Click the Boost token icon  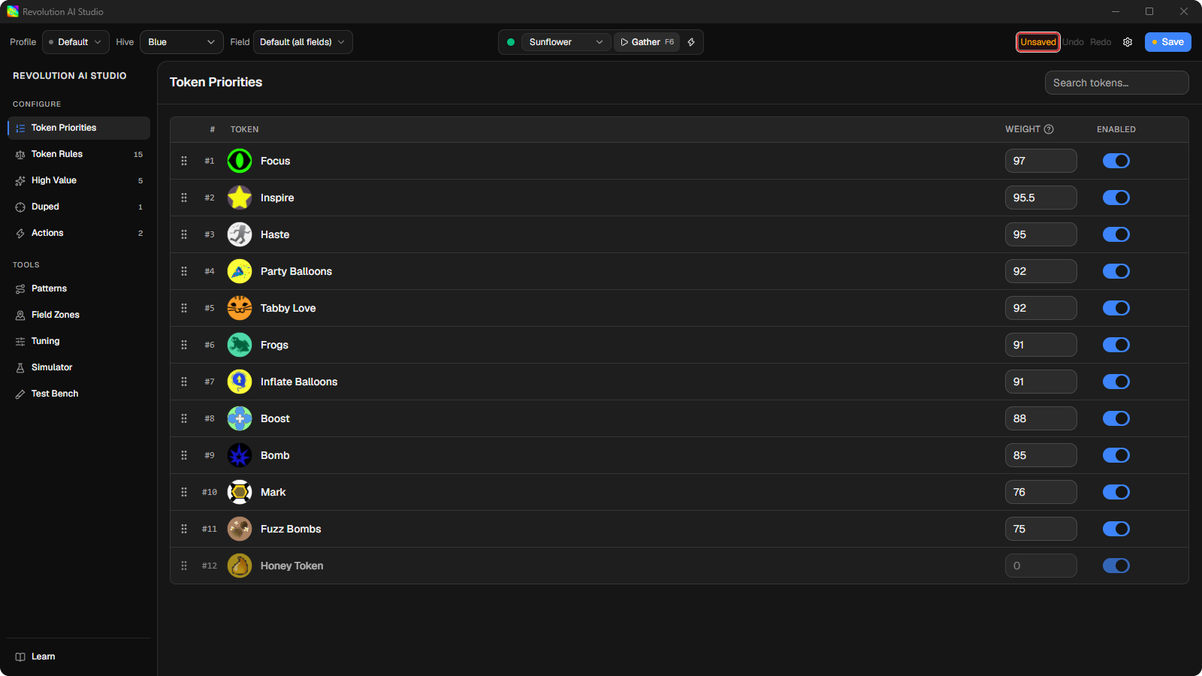pos(240,418)
